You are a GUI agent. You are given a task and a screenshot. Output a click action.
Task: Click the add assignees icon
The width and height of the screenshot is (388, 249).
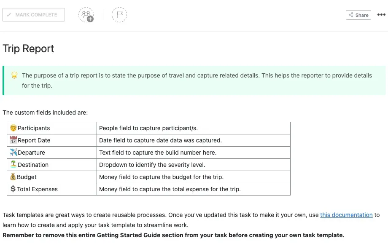86,15
